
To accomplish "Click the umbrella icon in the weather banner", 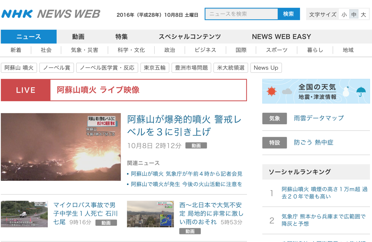I will coord(360,91).
